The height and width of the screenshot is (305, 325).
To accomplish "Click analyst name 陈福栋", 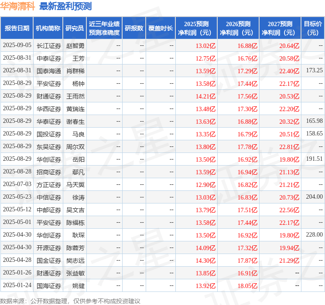I will click(x=75, y=223).
